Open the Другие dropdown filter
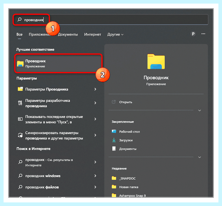Image resolution: width=222 pixels, height=206 pixels. pyautogui.click(x=115, y=34)
